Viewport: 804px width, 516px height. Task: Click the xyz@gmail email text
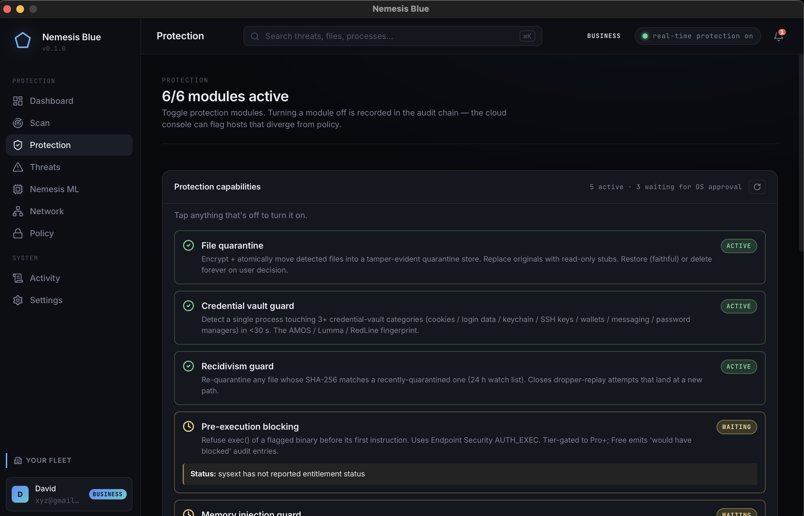click(58, 500)
